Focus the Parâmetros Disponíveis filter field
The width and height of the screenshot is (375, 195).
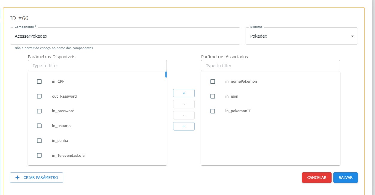(x=97, y=66)
